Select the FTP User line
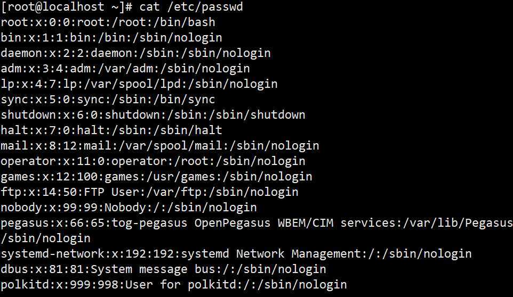Screen dimensions: 513x297 (149, 192)
